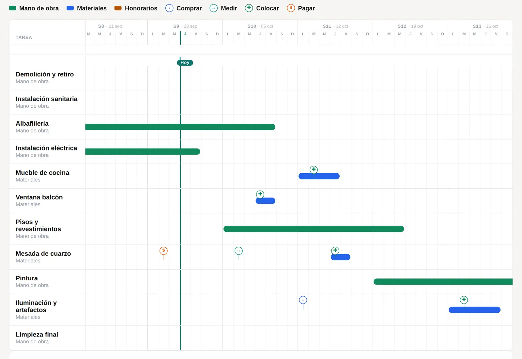Image resolution: width=522 pixels, height=359 pixels.
Task: Select the Pagar marker on Mesada de cuarzo
Action: click(x=163, y=251)
